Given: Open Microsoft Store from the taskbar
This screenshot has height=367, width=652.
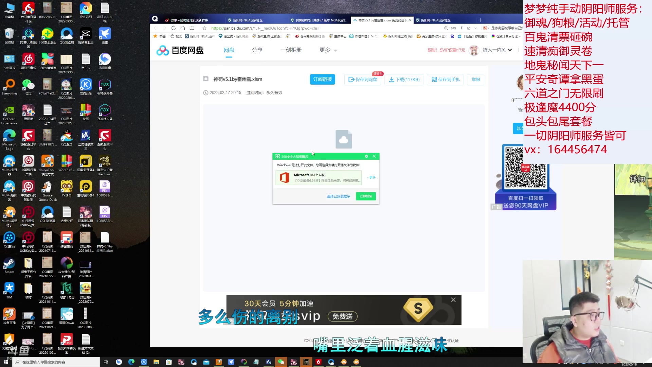Looking at the screenshot, I should (x=169, y=362).
